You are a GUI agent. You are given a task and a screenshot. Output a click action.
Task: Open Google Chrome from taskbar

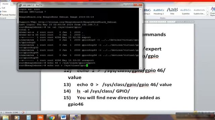click(52, 117)
